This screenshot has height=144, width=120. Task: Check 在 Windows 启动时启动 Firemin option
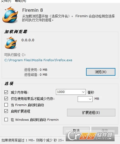click(6, 120)
